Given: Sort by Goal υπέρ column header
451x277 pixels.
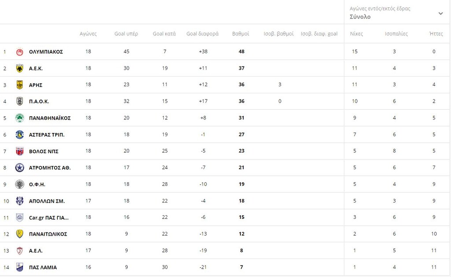Looking at the screenshot, I should pyautogui.click(x=126, y=34).
